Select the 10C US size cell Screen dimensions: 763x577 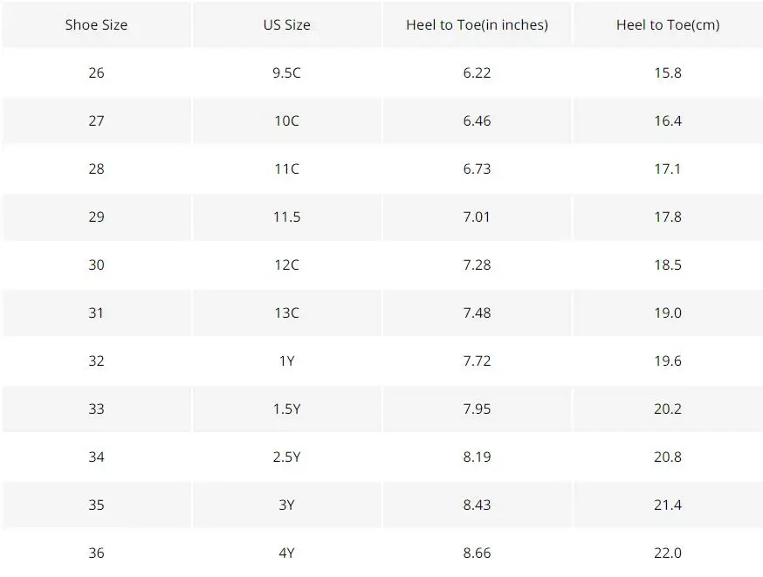tap(287, 120)
